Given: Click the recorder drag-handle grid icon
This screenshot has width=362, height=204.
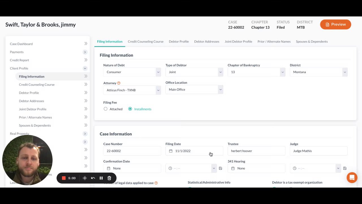Looking at the screenshot, I should pos(85,178).
